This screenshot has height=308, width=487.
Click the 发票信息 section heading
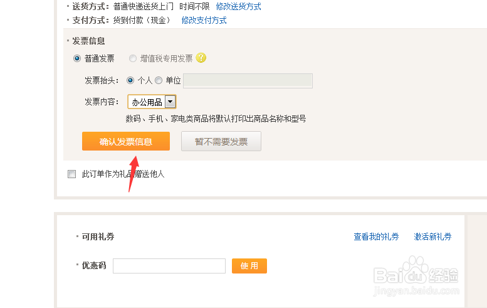click(88, 41)
